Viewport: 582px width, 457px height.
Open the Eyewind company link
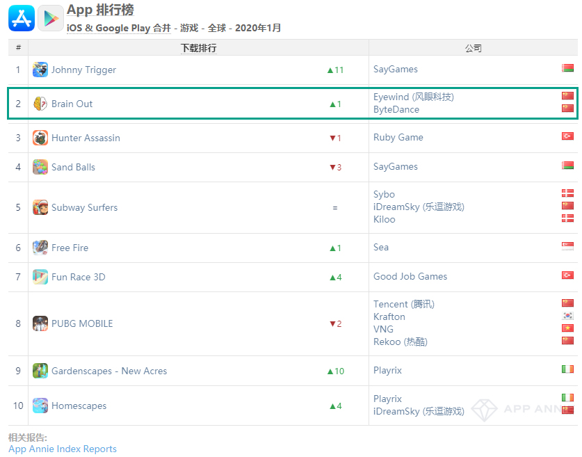[x=414, y=97]
